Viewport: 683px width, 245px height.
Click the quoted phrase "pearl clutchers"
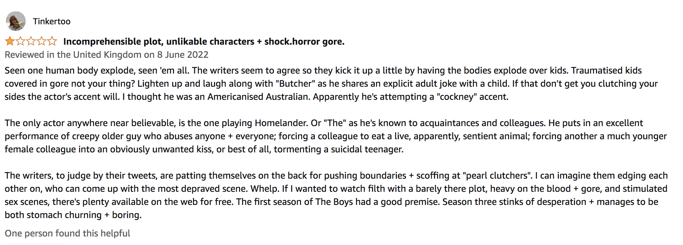(x=497, y=175)
